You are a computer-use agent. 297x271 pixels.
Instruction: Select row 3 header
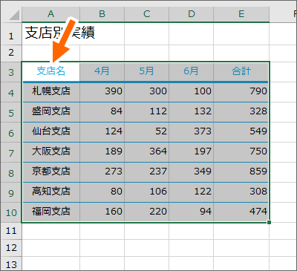pyautogui.click(x=11, y=72)
